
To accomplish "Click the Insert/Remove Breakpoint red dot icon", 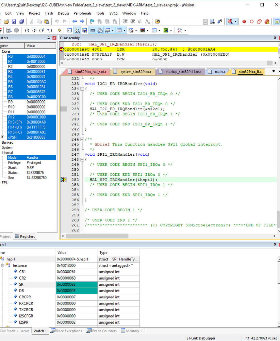I will (244, 22).
